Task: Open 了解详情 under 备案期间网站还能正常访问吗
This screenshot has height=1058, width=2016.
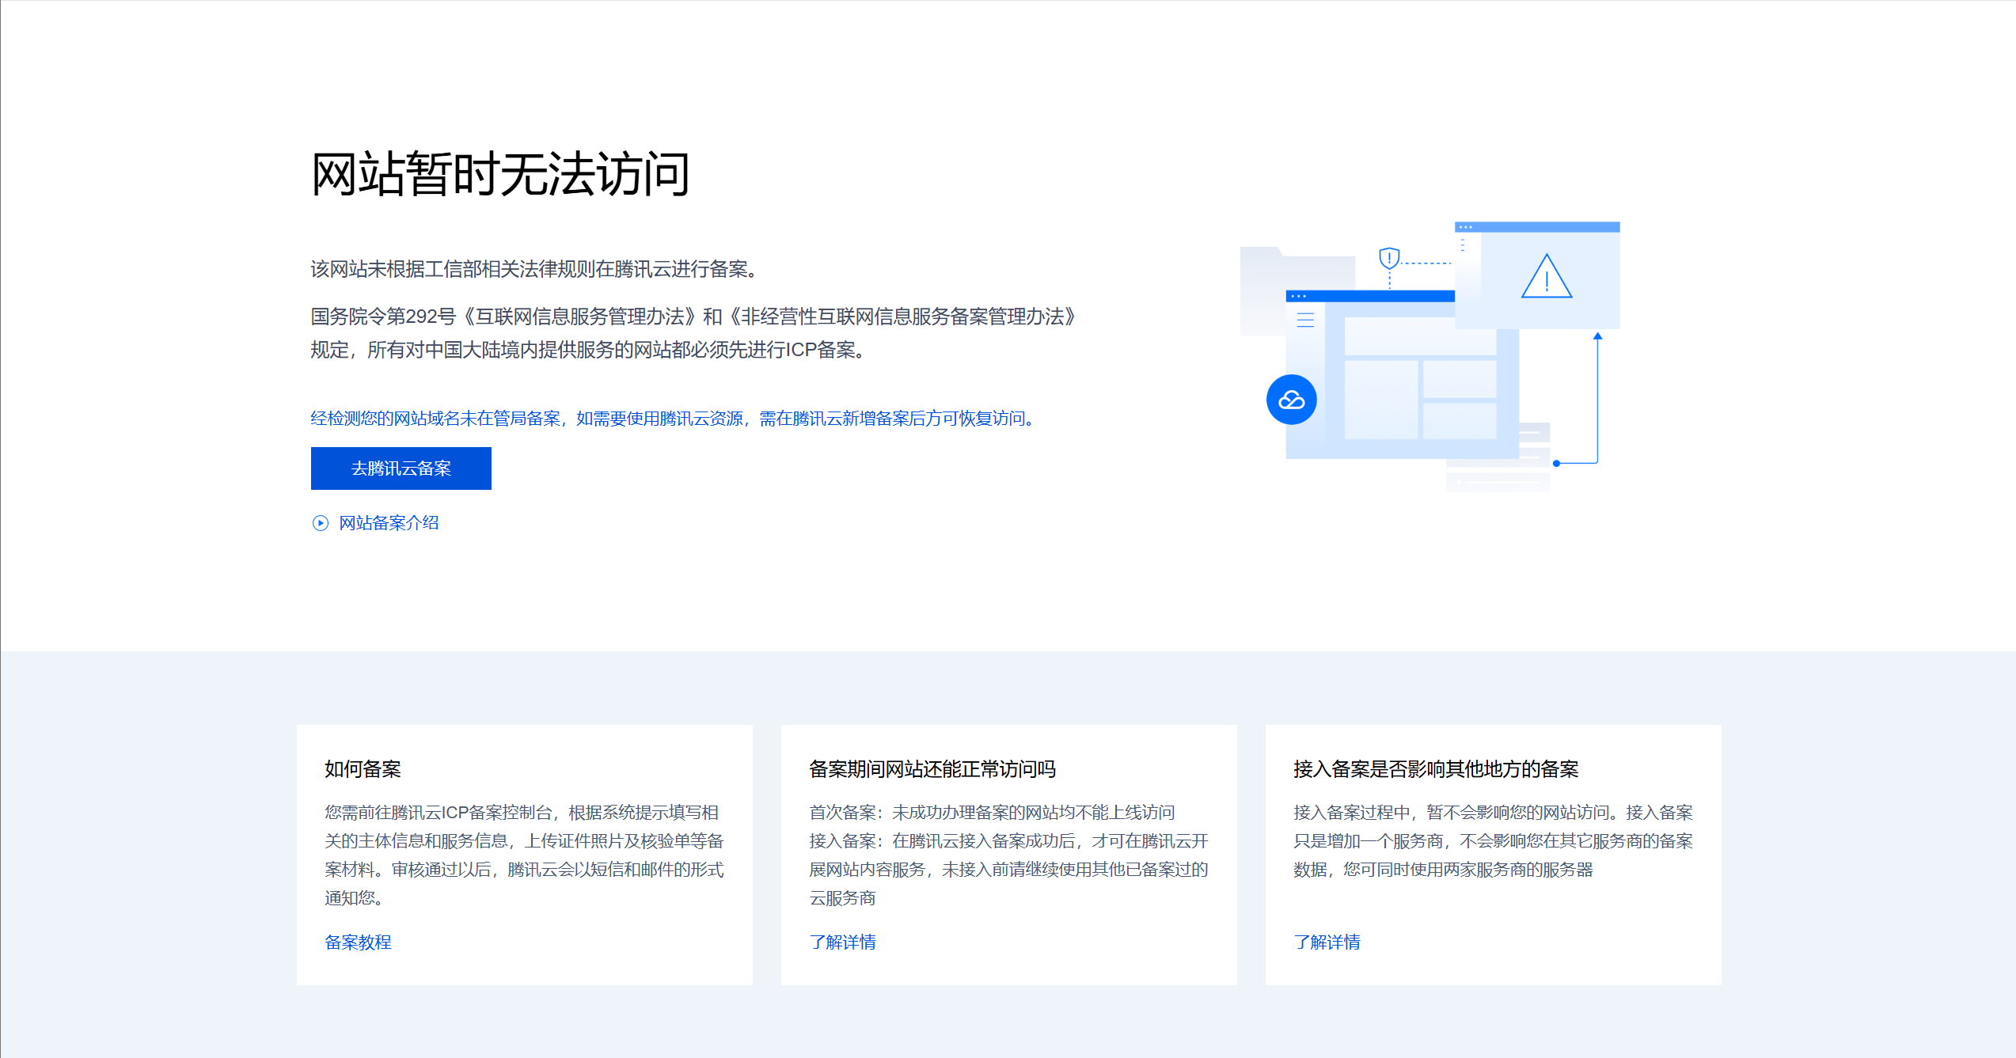Action: 842,942
